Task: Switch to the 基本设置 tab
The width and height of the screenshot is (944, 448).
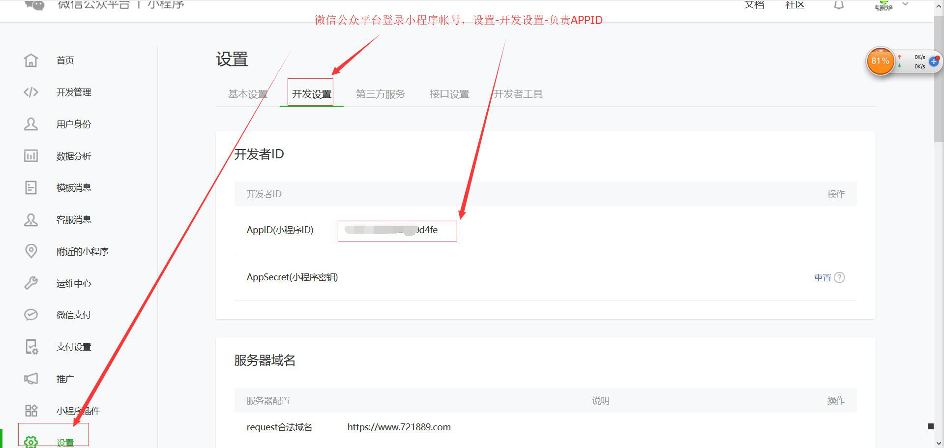Action: point(248,94)
